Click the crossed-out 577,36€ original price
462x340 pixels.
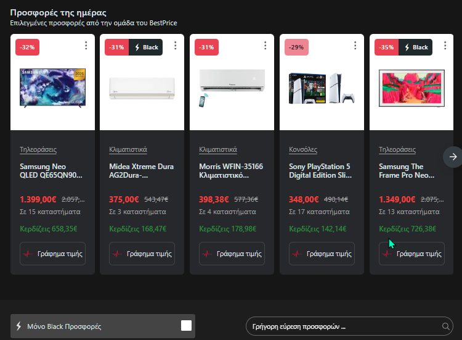point(246,200)
